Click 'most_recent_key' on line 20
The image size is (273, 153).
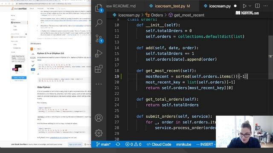pos(163,82)
